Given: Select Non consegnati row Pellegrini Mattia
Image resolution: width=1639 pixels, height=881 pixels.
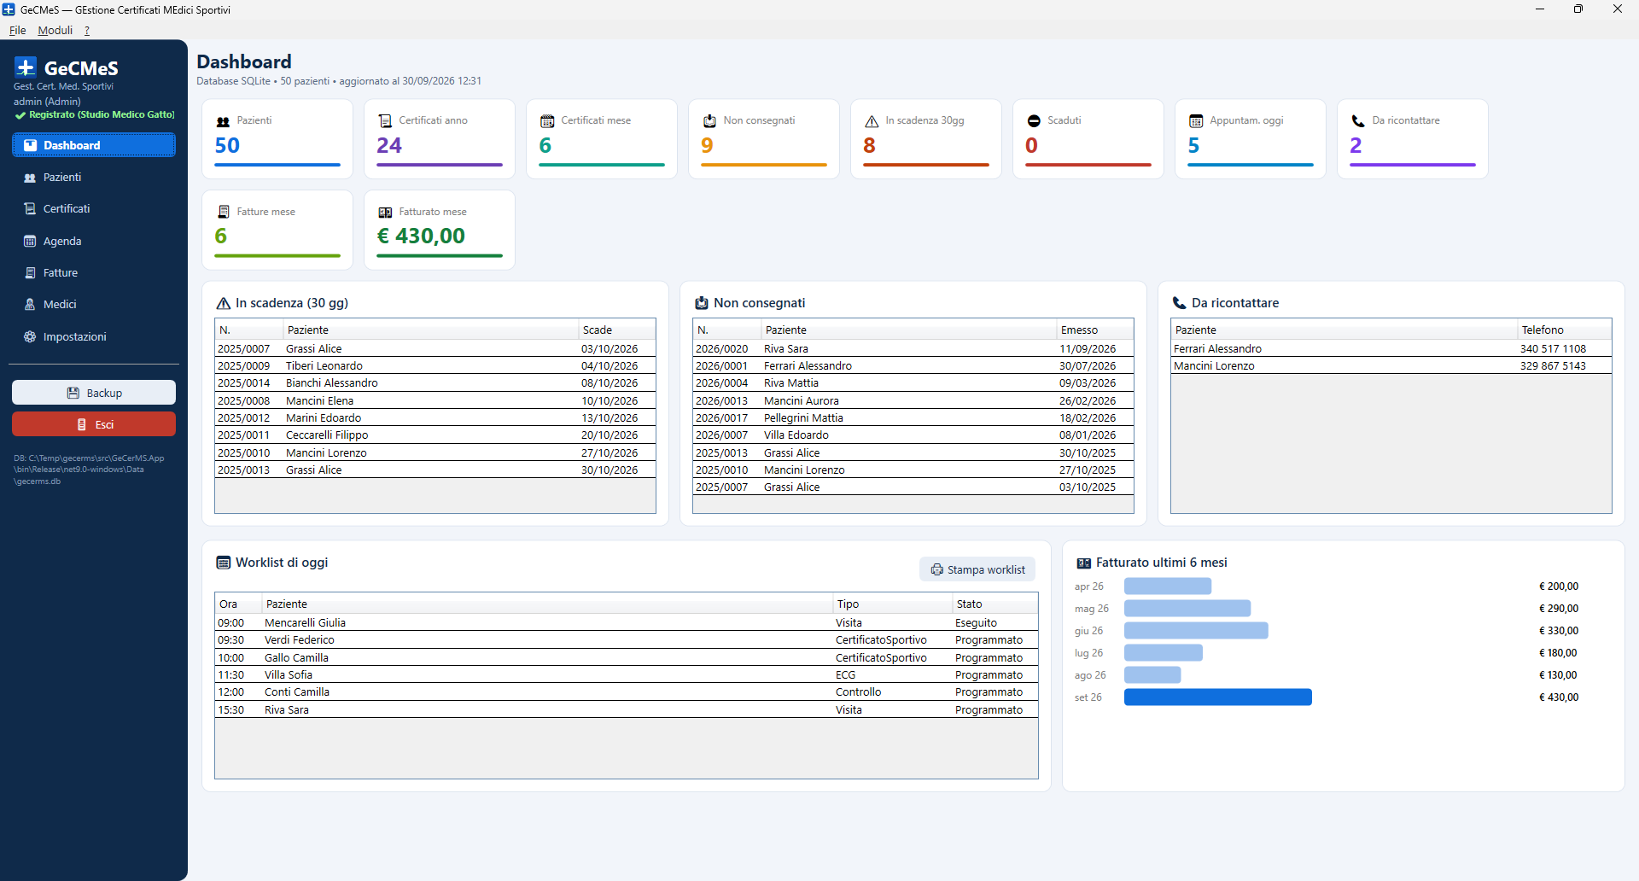Looking at the screenshot, I should 913,418.
